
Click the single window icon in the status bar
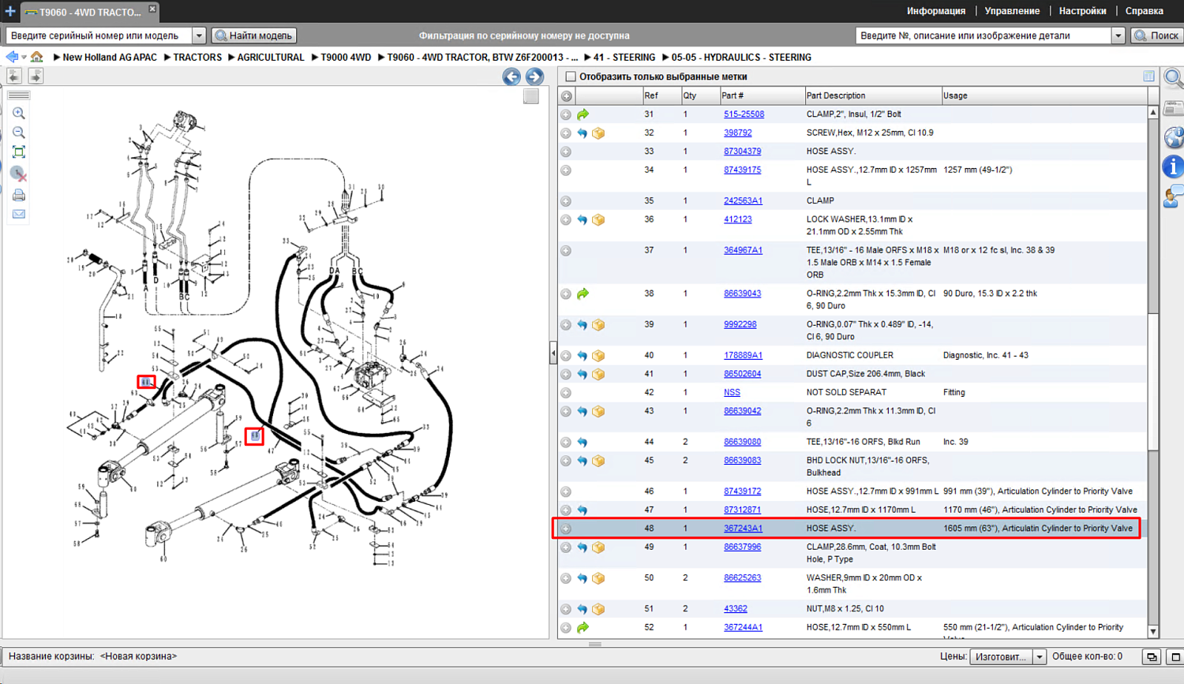tap(1175, 656)
